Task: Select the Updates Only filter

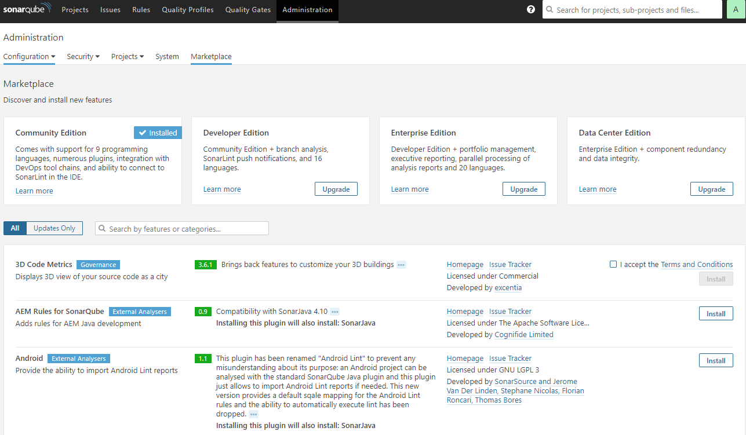Action: pyautogui.click(x=54, y=228)
